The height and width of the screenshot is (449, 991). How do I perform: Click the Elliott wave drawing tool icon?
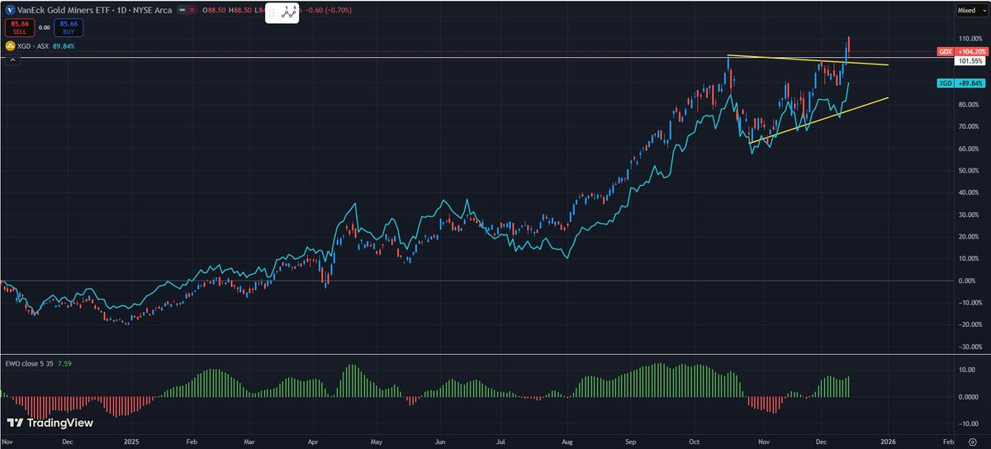coord(288,13)
